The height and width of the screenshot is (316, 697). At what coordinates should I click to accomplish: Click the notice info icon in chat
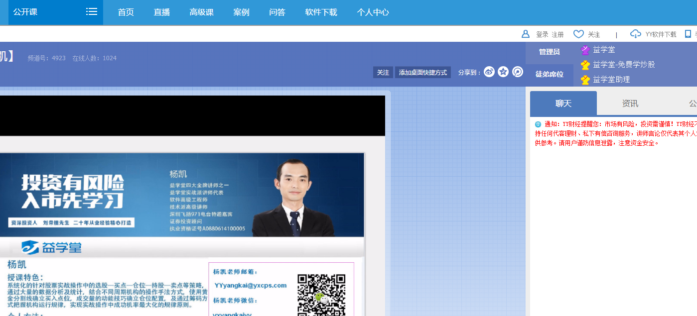[x=538, y=124]
